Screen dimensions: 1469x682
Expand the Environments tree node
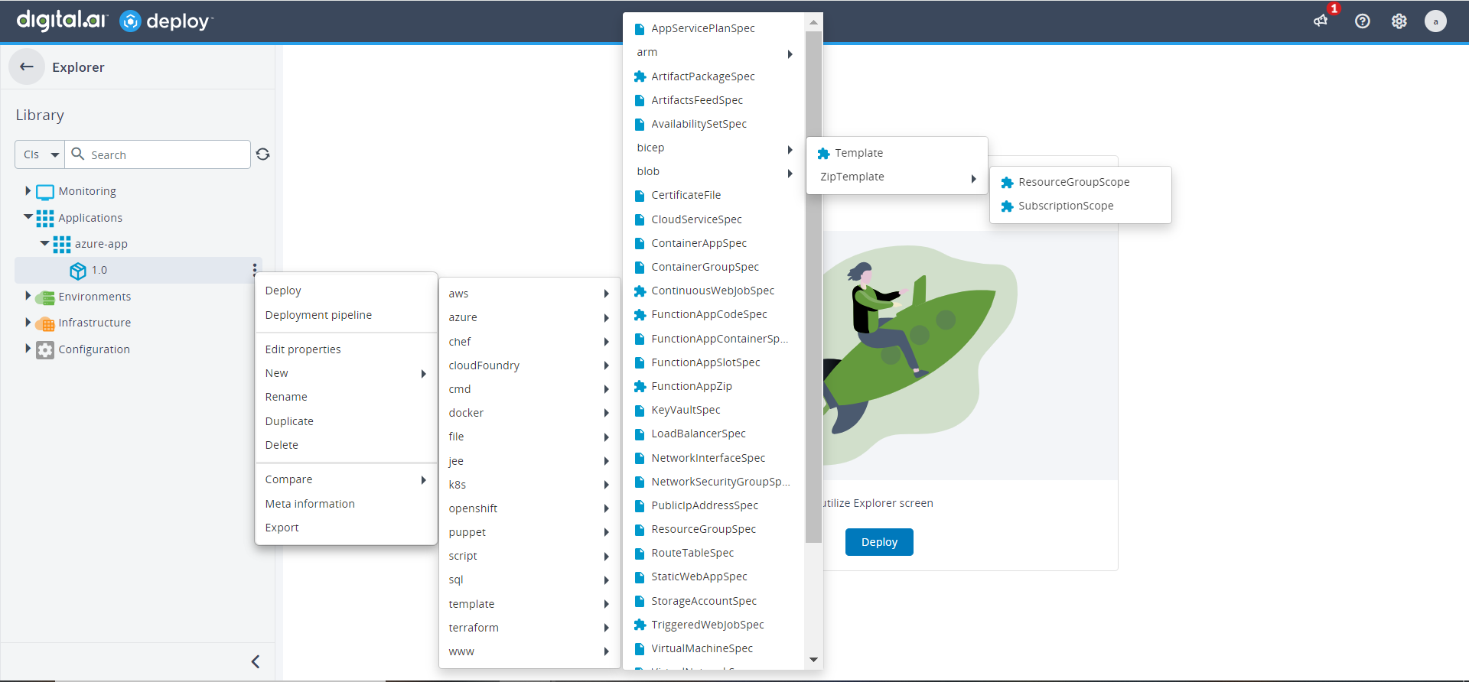point(28,296)
